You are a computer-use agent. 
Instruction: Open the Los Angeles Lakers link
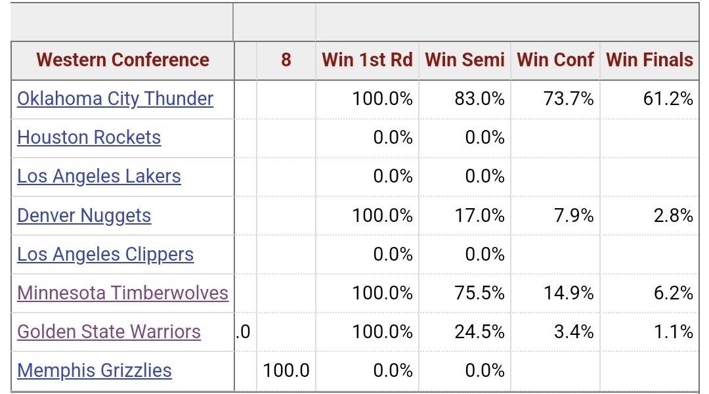click(x=98, y=176)
